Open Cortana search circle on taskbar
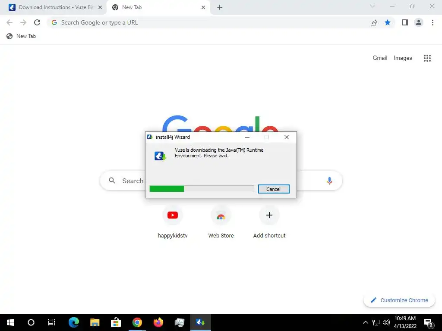The height and width of the screenshot is (331, 442). click(x=31, y=322)
